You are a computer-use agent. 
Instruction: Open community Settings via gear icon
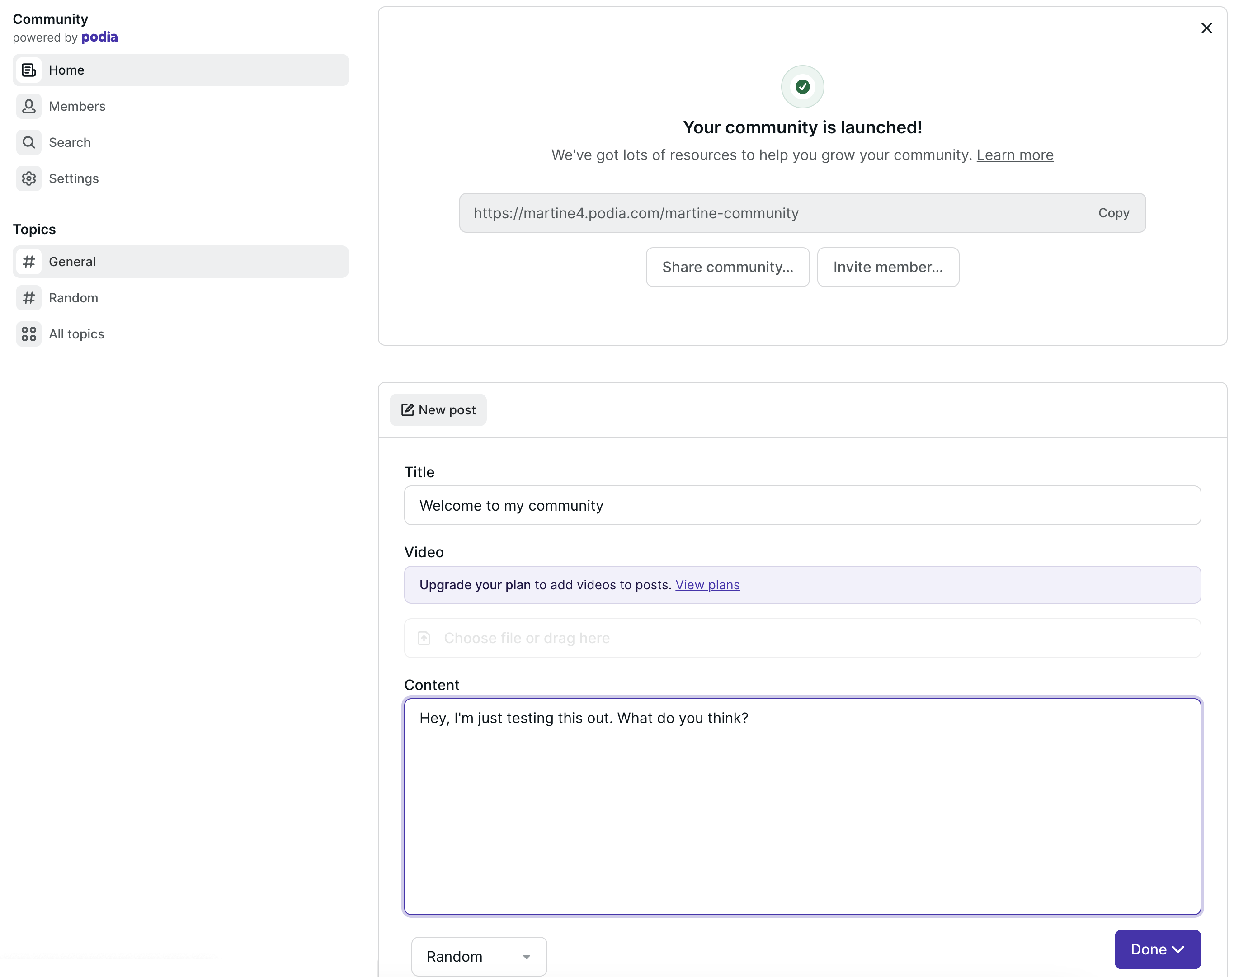click(x=29, y=178)
